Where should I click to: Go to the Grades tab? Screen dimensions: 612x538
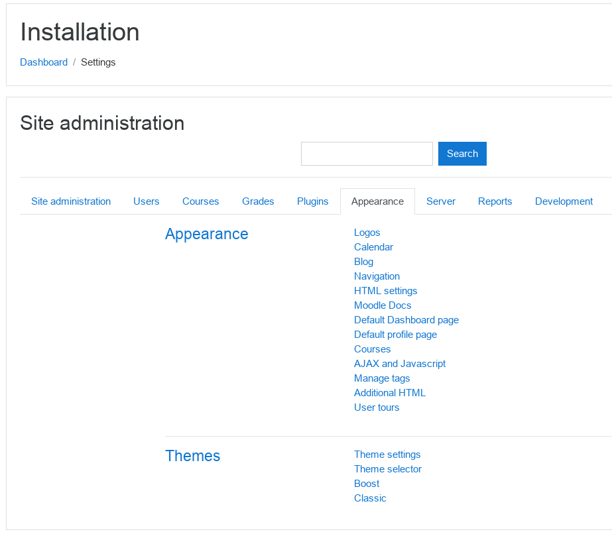pyautogui.click(x=258, y=201)
